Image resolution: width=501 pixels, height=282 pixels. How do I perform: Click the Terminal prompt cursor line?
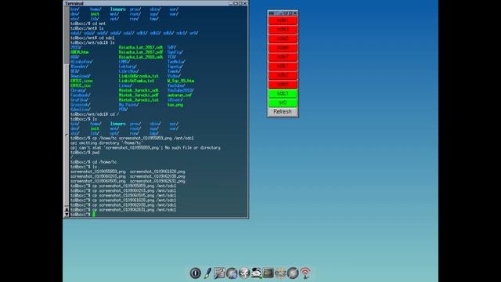[158, 215]
